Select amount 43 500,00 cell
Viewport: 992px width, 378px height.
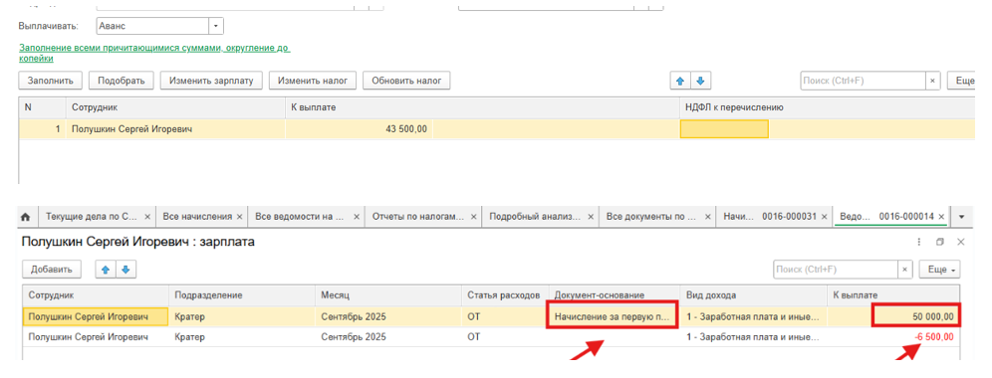[x=359, y=129]
